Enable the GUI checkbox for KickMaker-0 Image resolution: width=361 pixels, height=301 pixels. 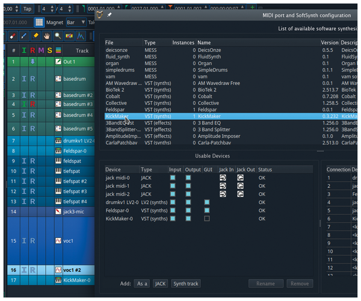click(207, 219)
